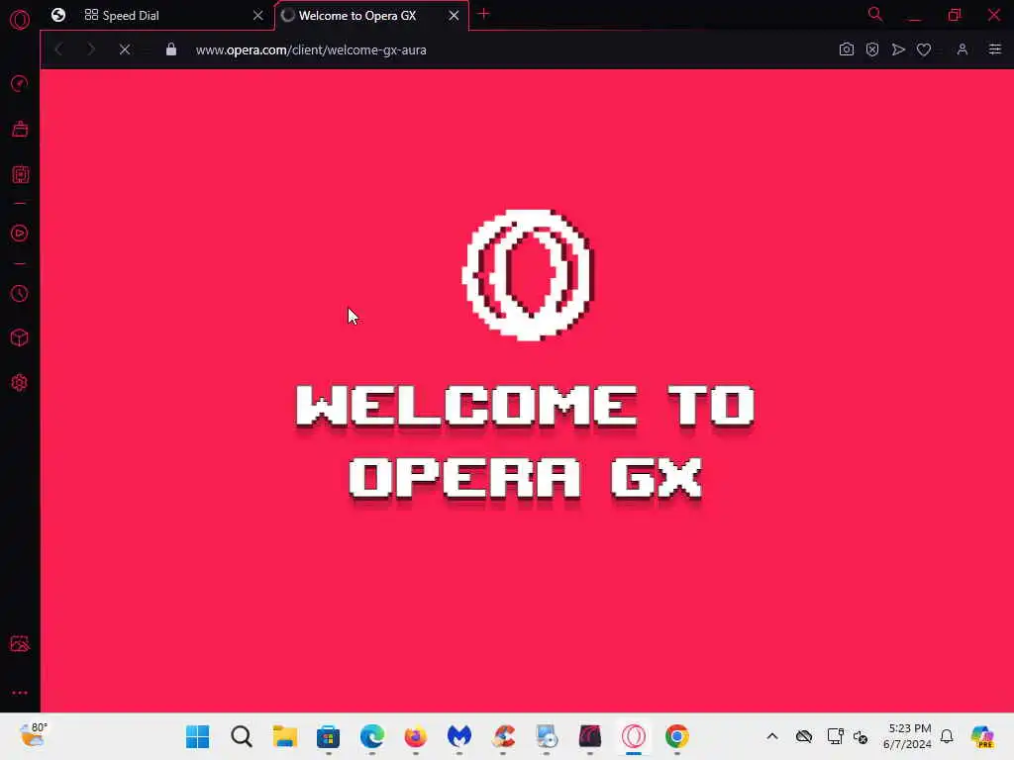Launch Microsoft Edge from taskbar
Image resolution: width=1014 pixels, height=760 pixels.
coord(372,736)
